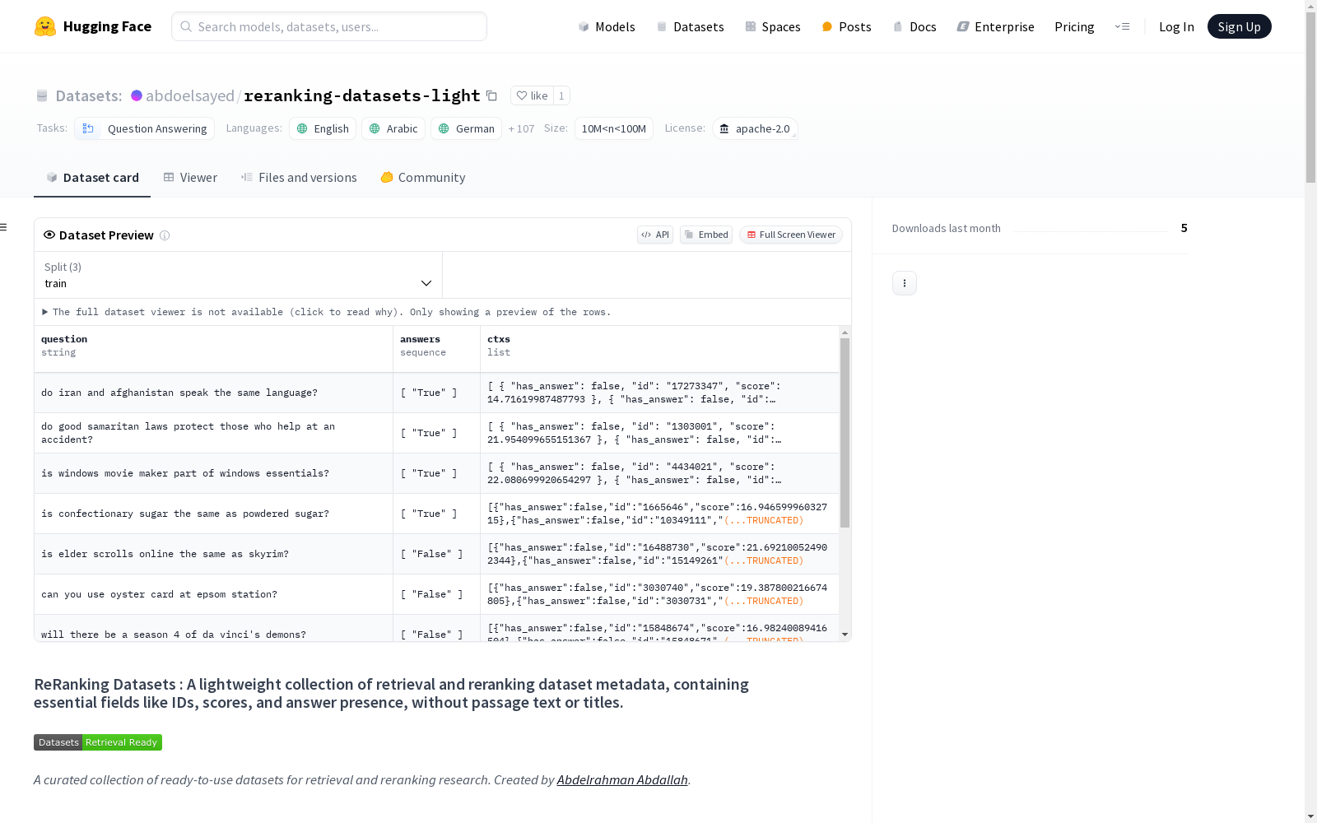Click the Embed button
The height and width of the screenshot is (823, 1317).
[706, 235]
